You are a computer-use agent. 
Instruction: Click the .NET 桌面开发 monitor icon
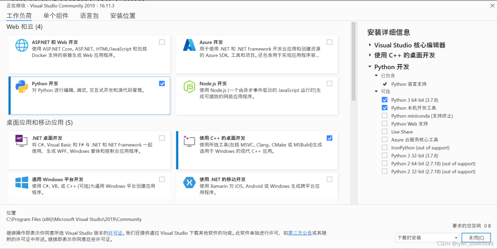tap(22, 141)
